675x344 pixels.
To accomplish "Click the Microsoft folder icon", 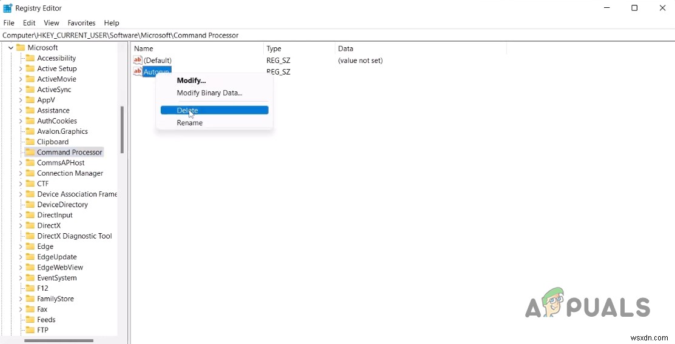I will tap(20, 48).
